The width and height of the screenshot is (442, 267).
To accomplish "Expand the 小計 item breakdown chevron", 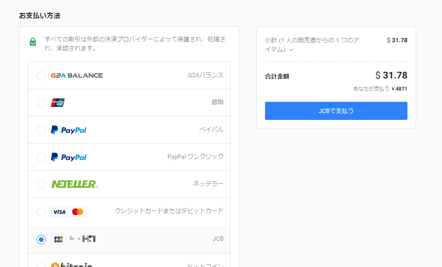I will [x=291, y=50].
